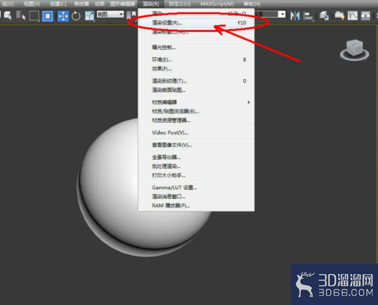
Task: Choose RAM 播放器(P)... menu entry
Action: pos(196,205)
